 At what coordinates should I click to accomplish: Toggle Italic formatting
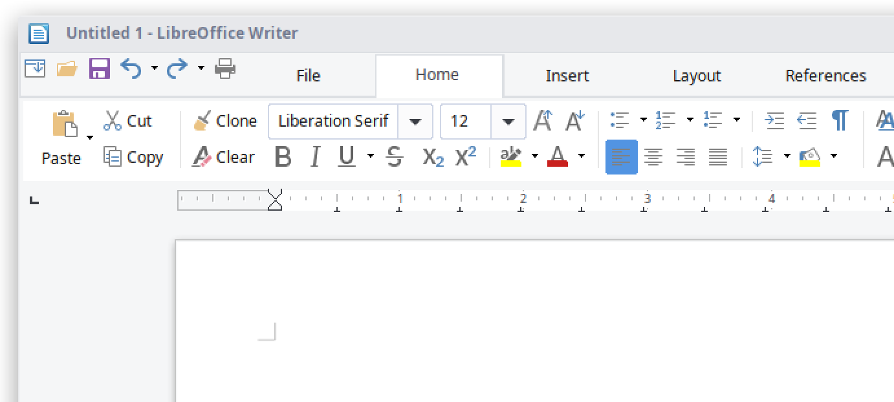315,157
